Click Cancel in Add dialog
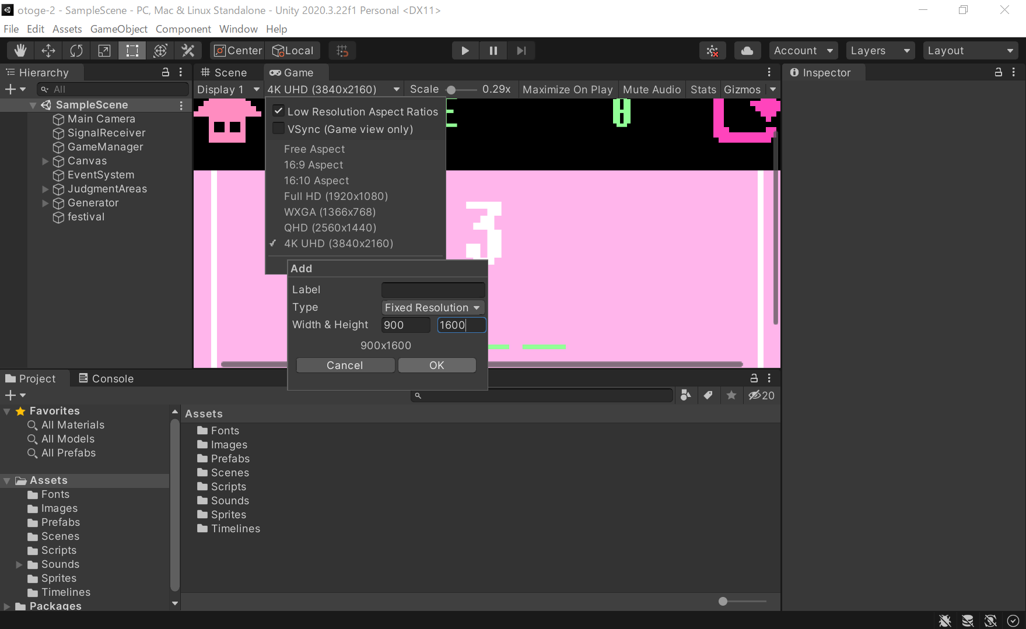The image size is (1026, 629). pyautogui.click(x=345, y=365)
